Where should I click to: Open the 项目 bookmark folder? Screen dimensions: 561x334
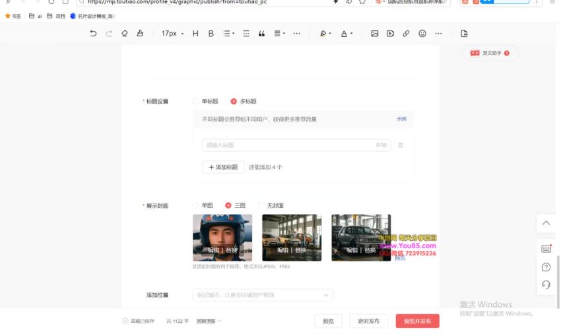click(x=56, y=16)
